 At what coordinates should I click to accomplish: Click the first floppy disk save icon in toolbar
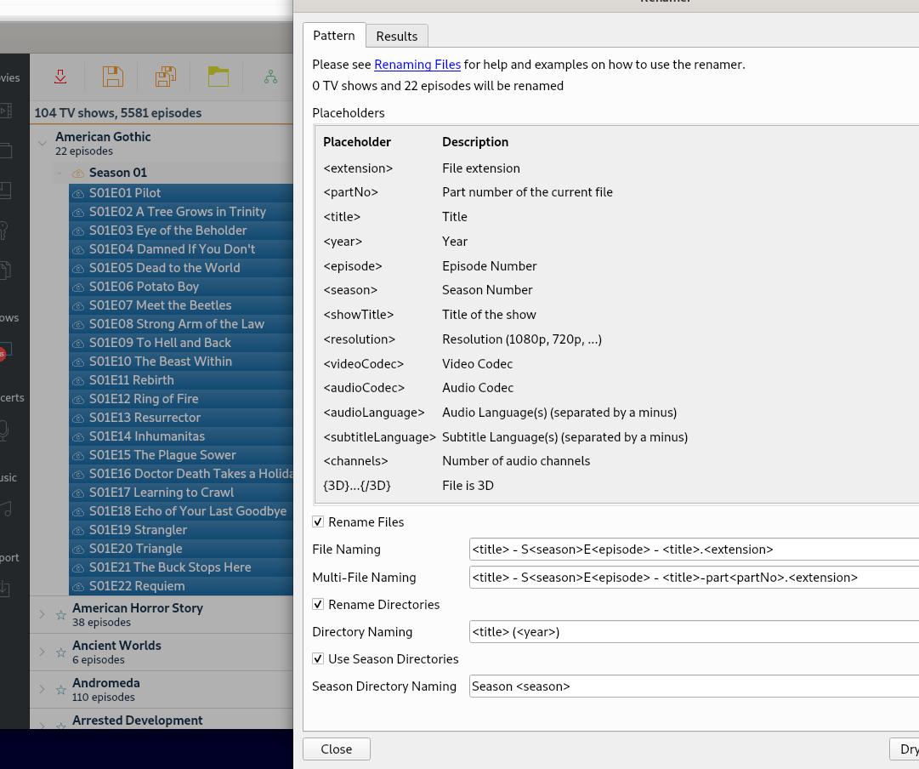(112, 76)
